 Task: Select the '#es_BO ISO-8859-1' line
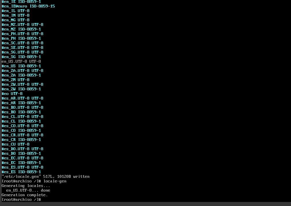coord(21,112)
